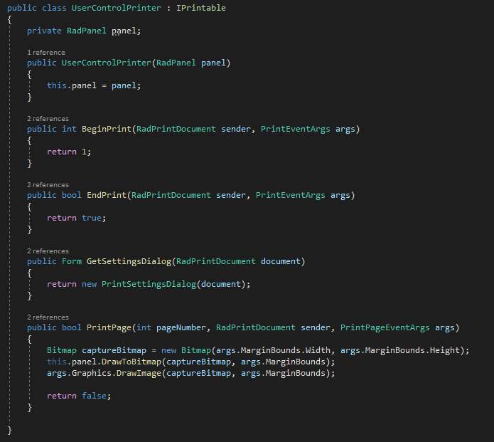
Task: Open '2 references' CodeLens above EndPrint
Action: pos(48,185)
